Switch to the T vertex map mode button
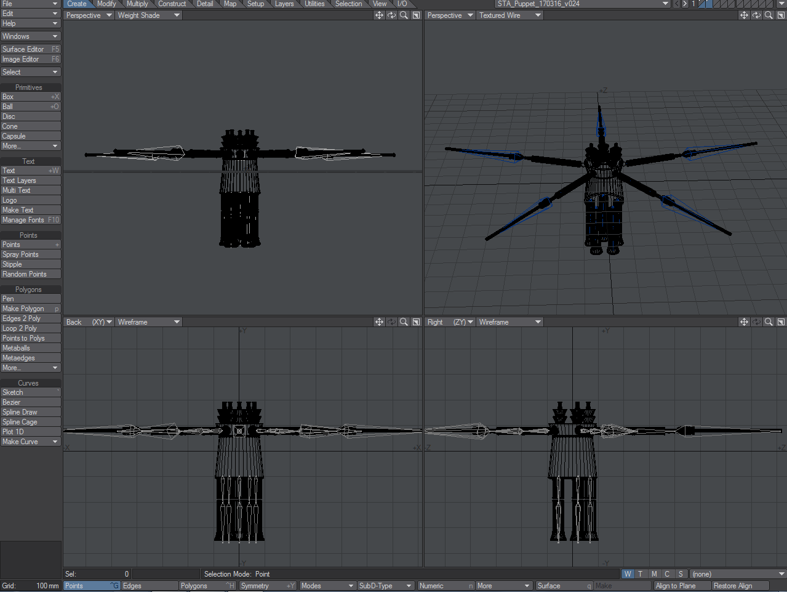 point(641,574)
